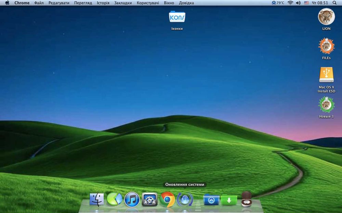342x213 pixels.
Task: Open the green Downloads folder in Dock
Action: coord(229,200)
